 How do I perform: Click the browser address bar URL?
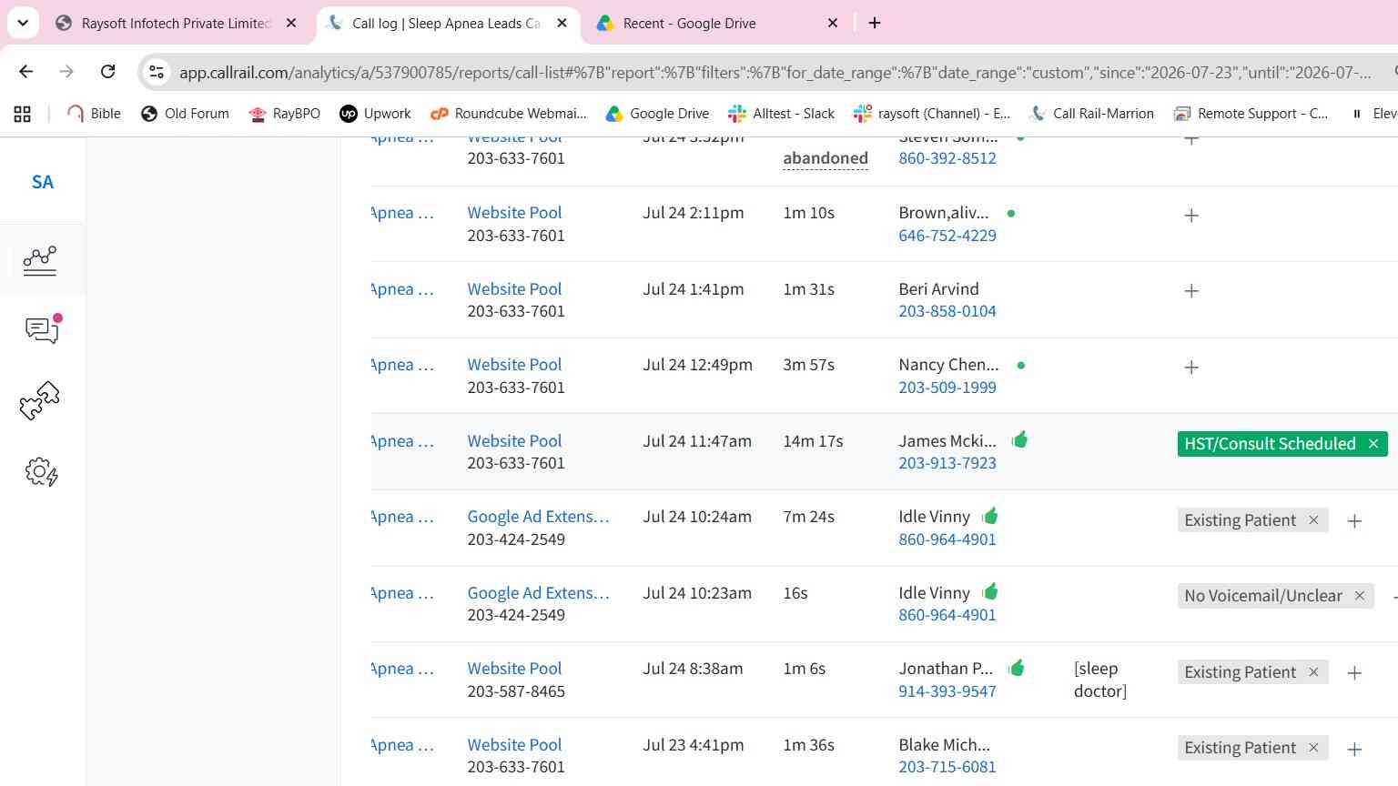(x=774, y=73)
